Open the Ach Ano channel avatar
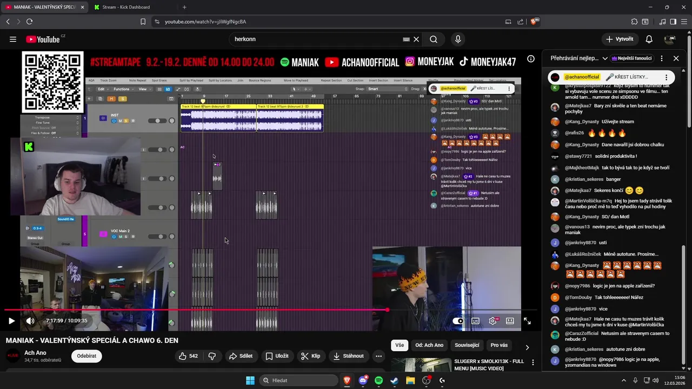This screenshot has width=692, height=389. click(12, 356)
